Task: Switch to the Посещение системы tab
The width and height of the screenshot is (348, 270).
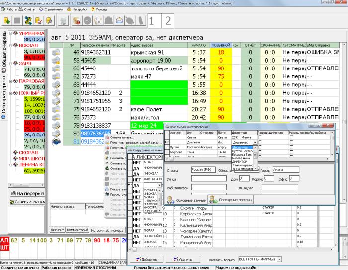Action: [x=231, y=200]
